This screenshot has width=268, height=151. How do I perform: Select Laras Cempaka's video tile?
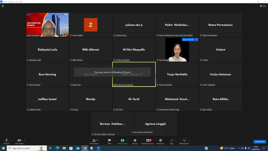[x=47, y=25]
